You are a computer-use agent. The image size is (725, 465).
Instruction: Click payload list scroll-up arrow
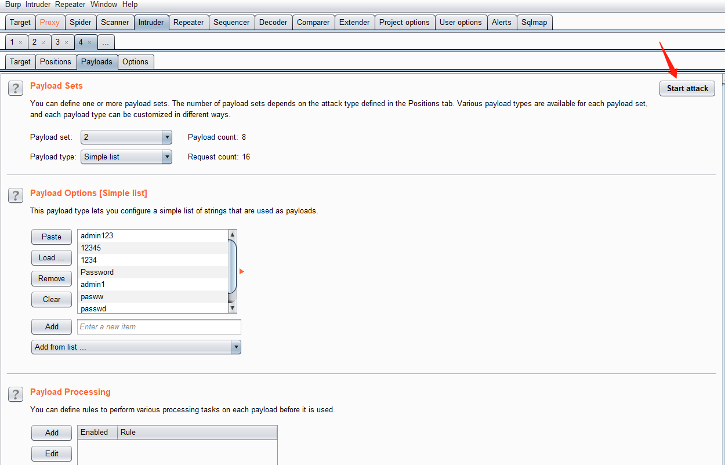(233, 235)
